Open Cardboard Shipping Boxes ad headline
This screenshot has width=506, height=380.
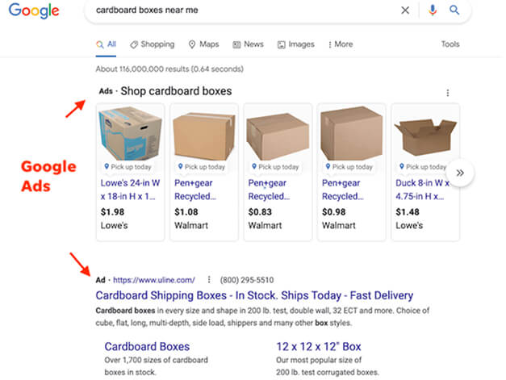point(254,295)
